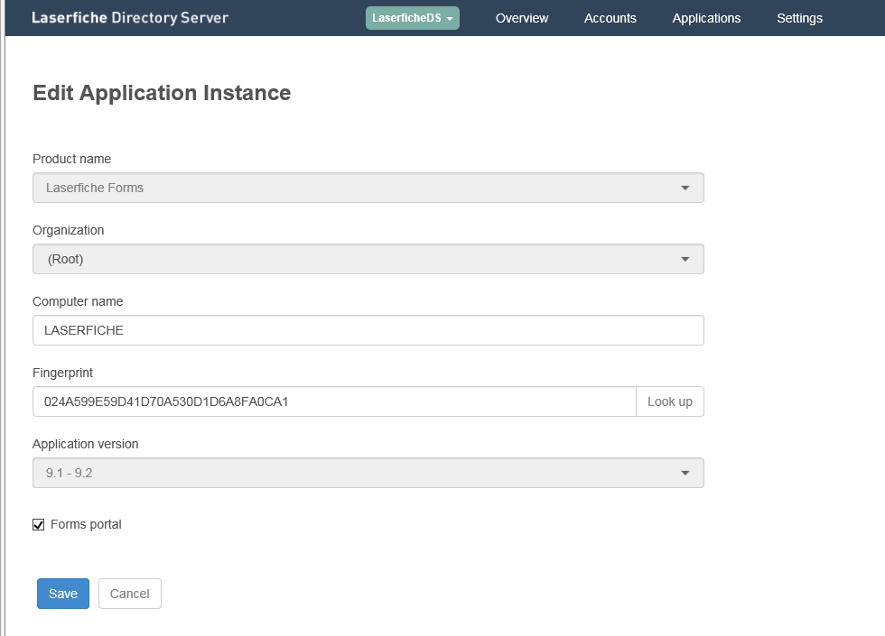This screenshot has width=885, height=636.
Task: Click the caret on the LaserficheDS button
Action: pyautogui.click(x=450, y=19)
